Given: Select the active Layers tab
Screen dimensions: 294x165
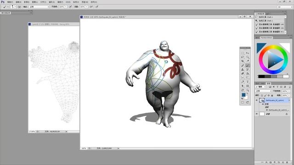Looking at the screenshot, I should 268,83.
